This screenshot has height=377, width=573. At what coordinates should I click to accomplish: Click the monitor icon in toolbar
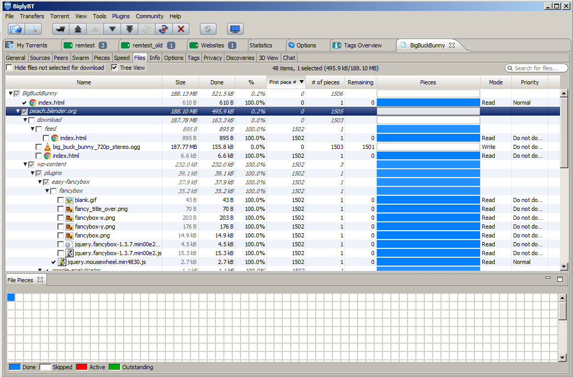[x=235, y=29]
